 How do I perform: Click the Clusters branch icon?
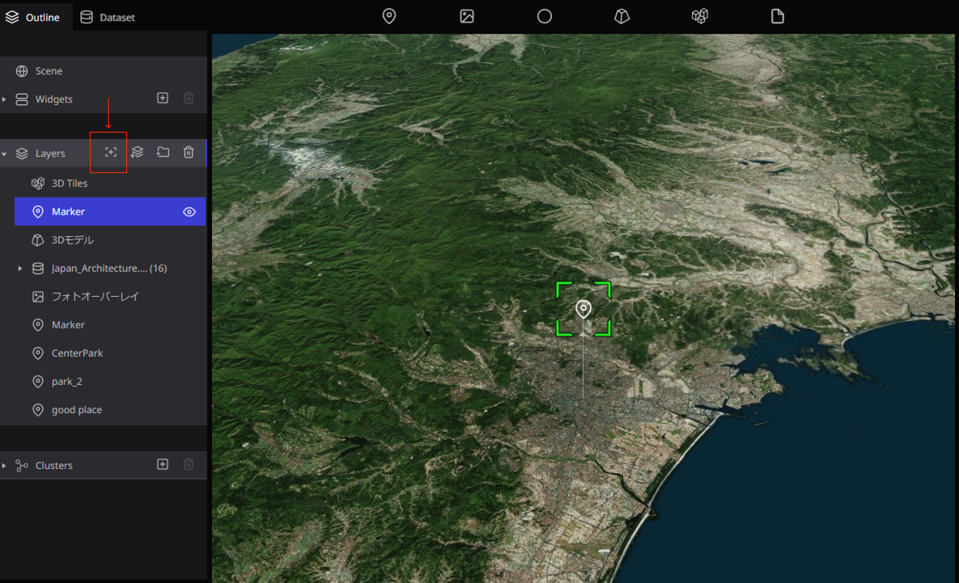(21, 466)
